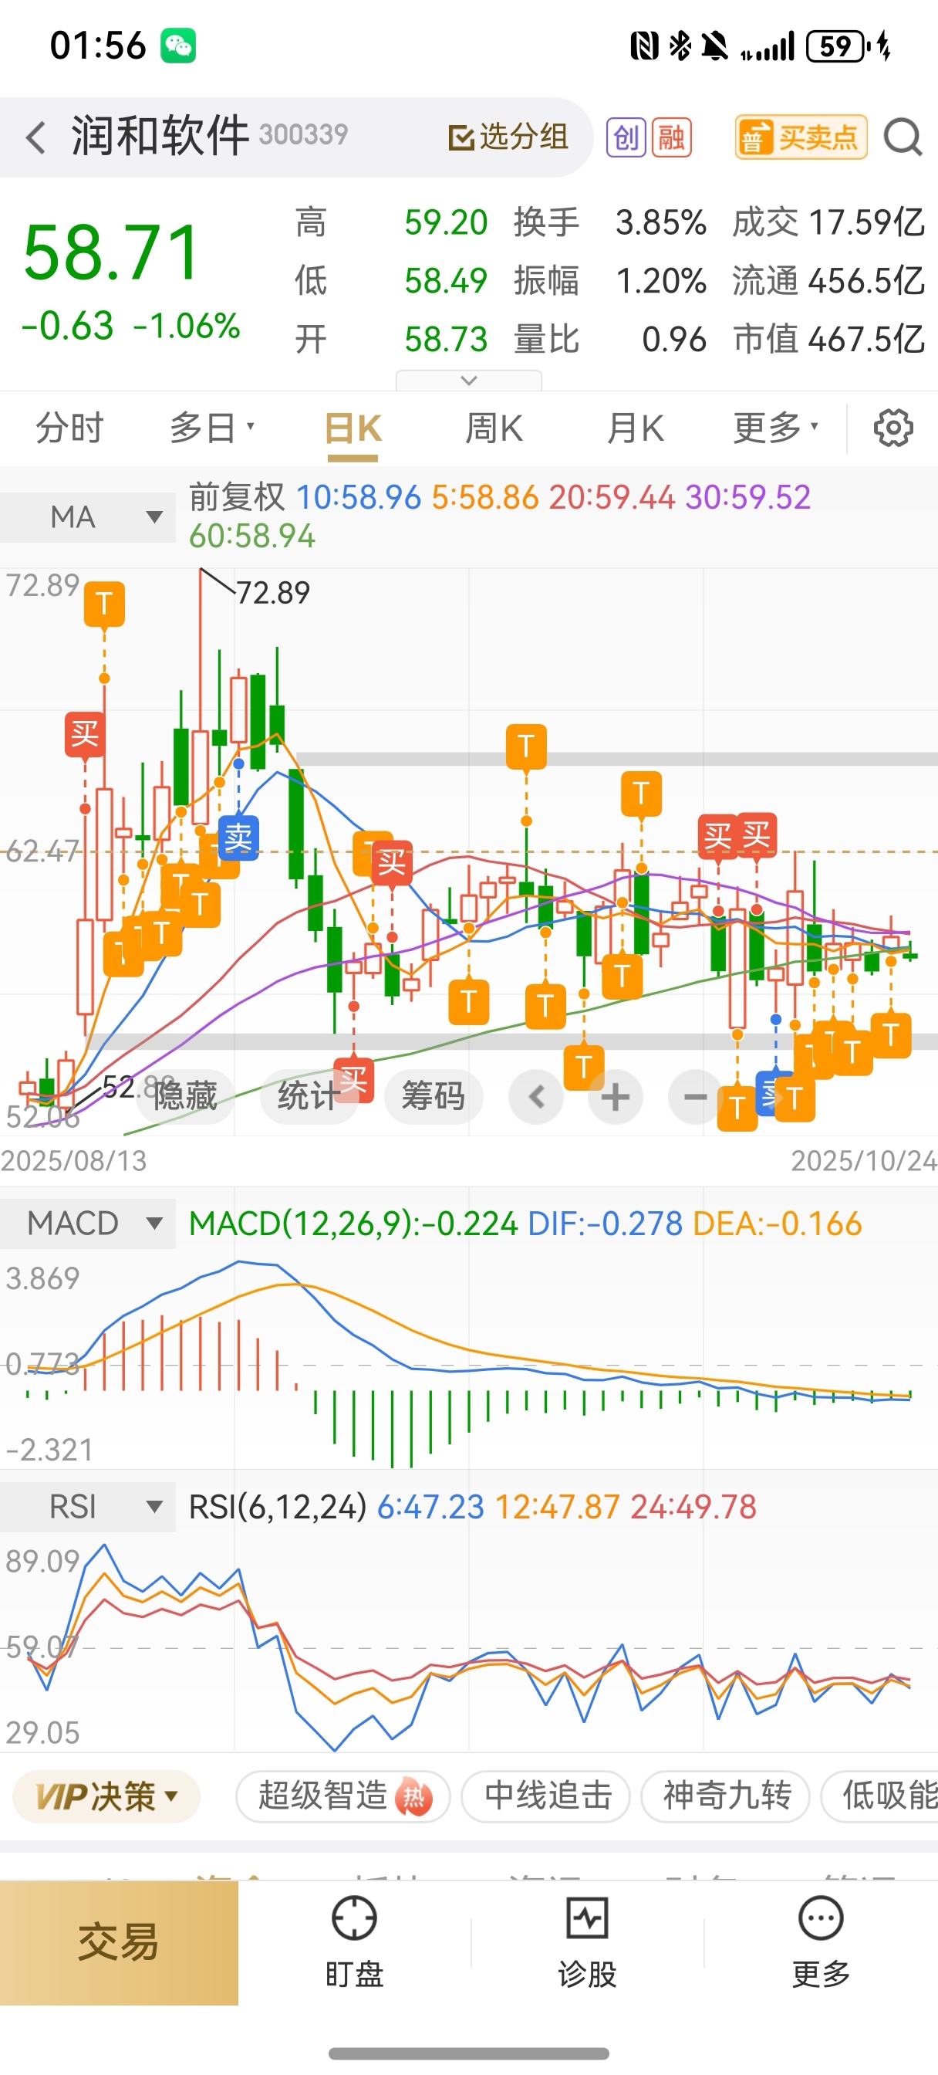The image size is (938, 2075).
Task: Tap the 交易 trade button
Action: click(x=119, y=1943)
